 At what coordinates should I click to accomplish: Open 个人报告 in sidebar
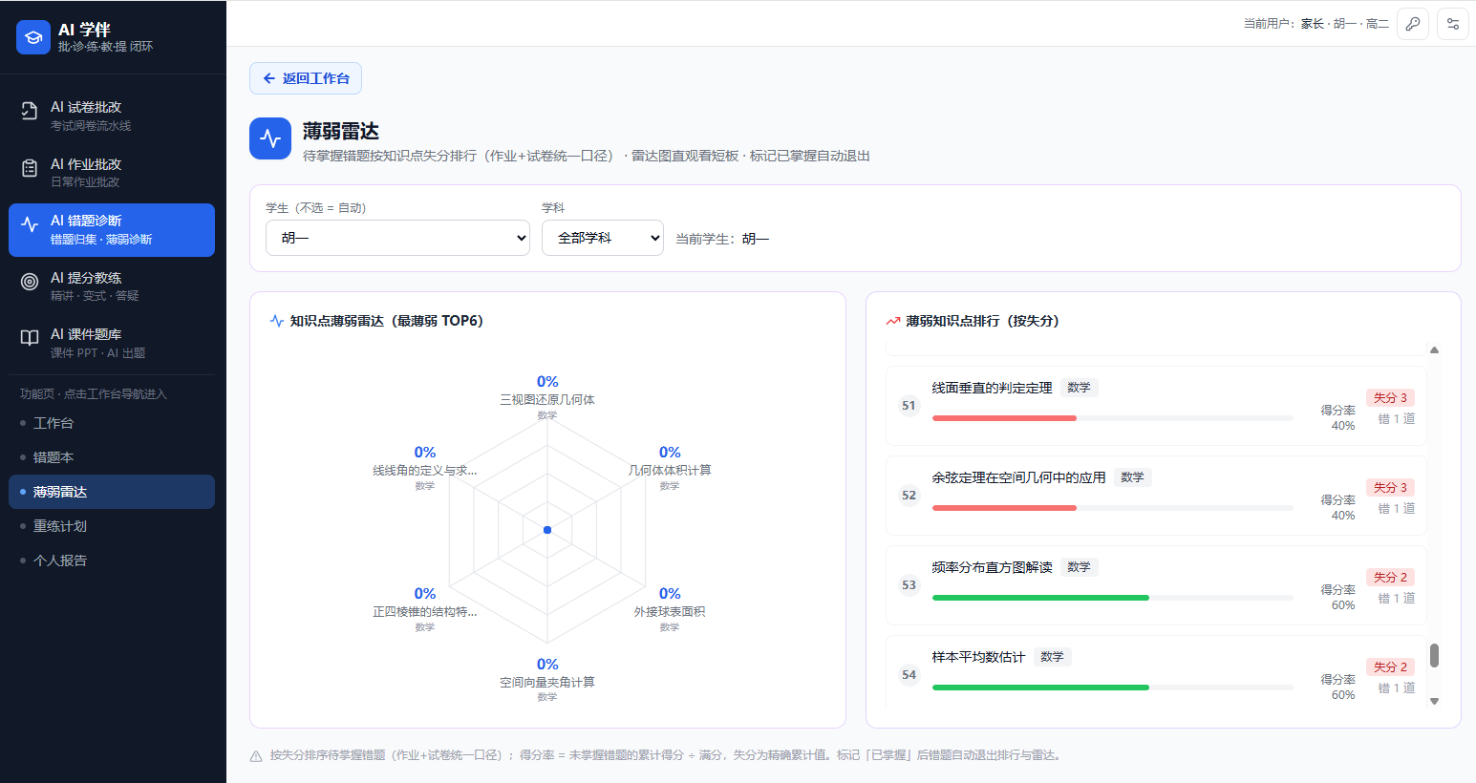click(112, 561)
